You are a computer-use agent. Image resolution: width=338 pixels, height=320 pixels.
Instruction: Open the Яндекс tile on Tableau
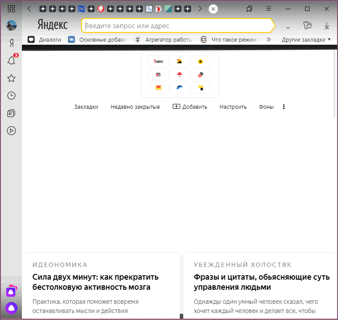coord(158,61)
